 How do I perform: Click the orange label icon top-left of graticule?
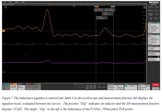click(6, 7)
